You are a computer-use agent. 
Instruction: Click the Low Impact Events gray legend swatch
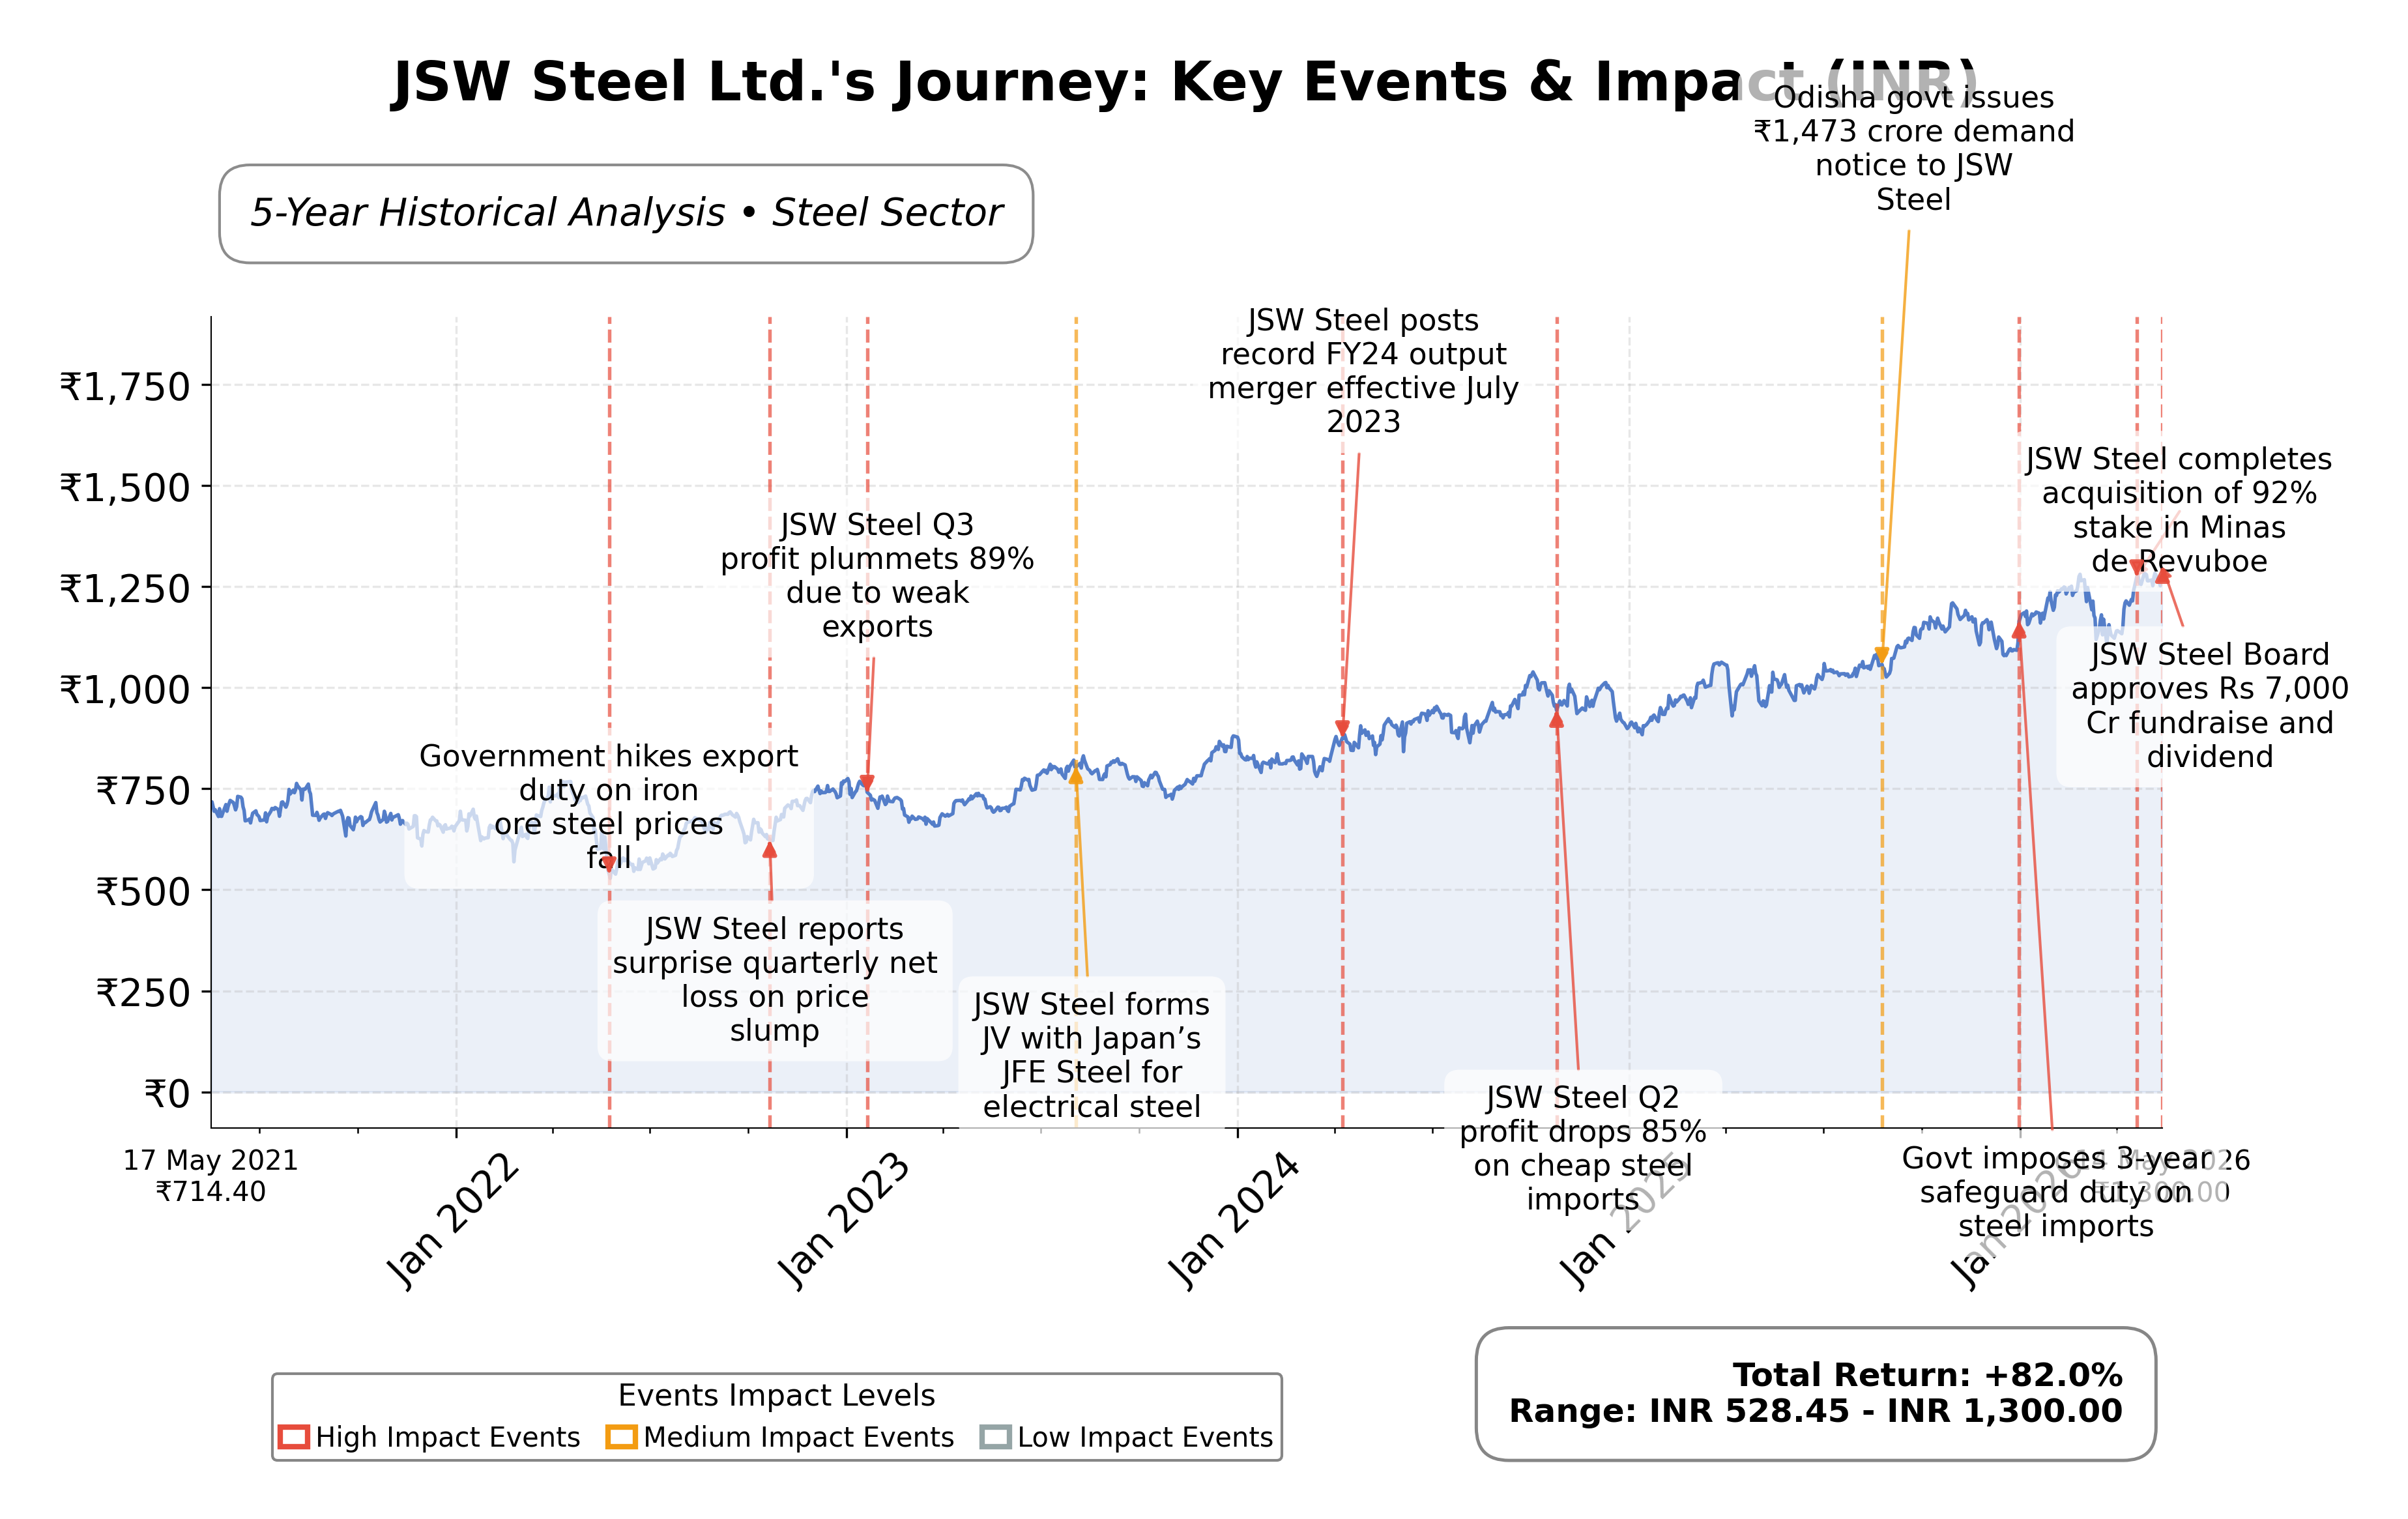[x=996, y=1437]
